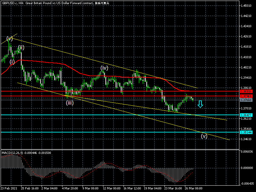Click the gray 1.37660 current price tag
Image resolution: width=256 pixels, height=192 pixels.
pos(246,100)
